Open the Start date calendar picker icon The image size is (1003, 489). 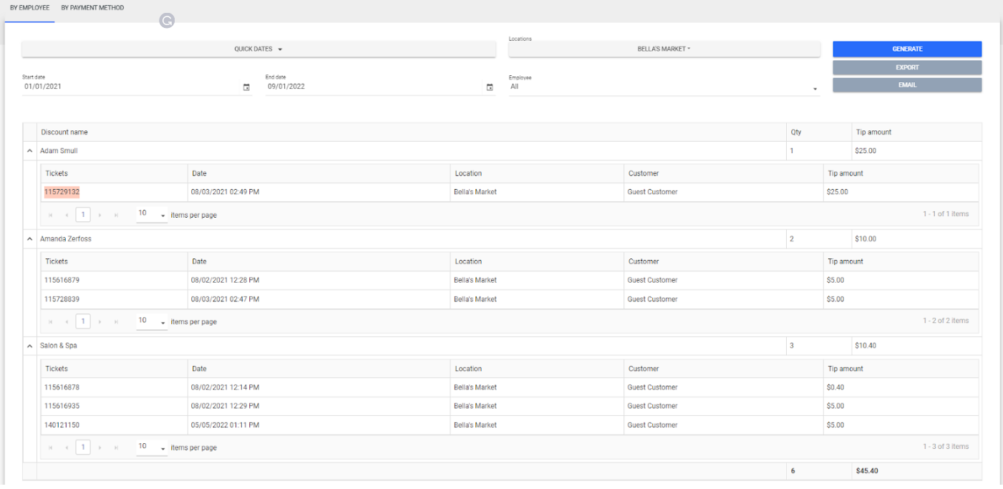[246, 87]
